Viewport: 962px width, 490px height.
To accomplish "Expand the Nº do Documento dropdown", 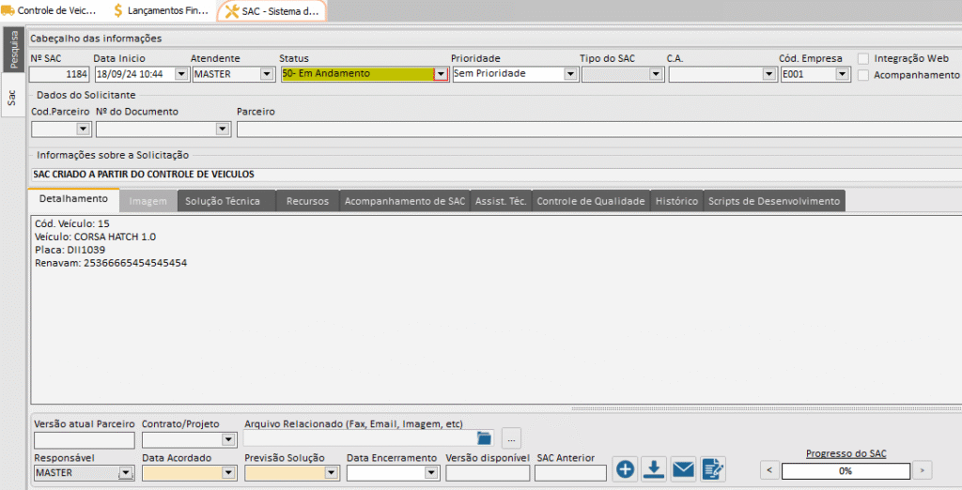I will (222, 130).
